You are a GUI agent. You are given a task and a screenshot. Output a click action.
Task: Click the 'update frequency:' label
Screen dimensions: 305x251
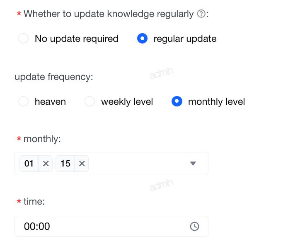coord(54,77)
